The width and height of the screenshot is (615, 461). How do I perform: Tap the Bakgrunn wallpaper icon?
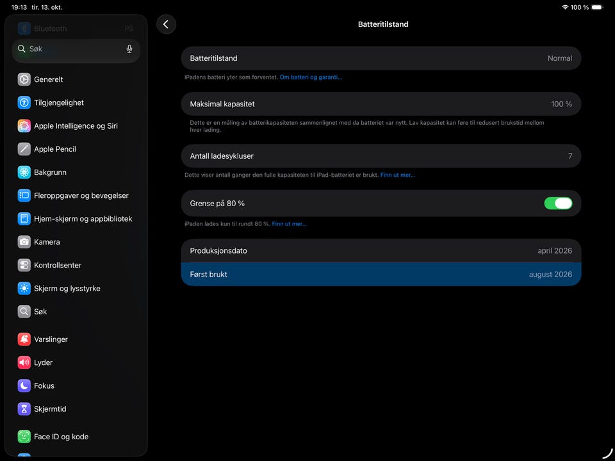pos(24,172)
